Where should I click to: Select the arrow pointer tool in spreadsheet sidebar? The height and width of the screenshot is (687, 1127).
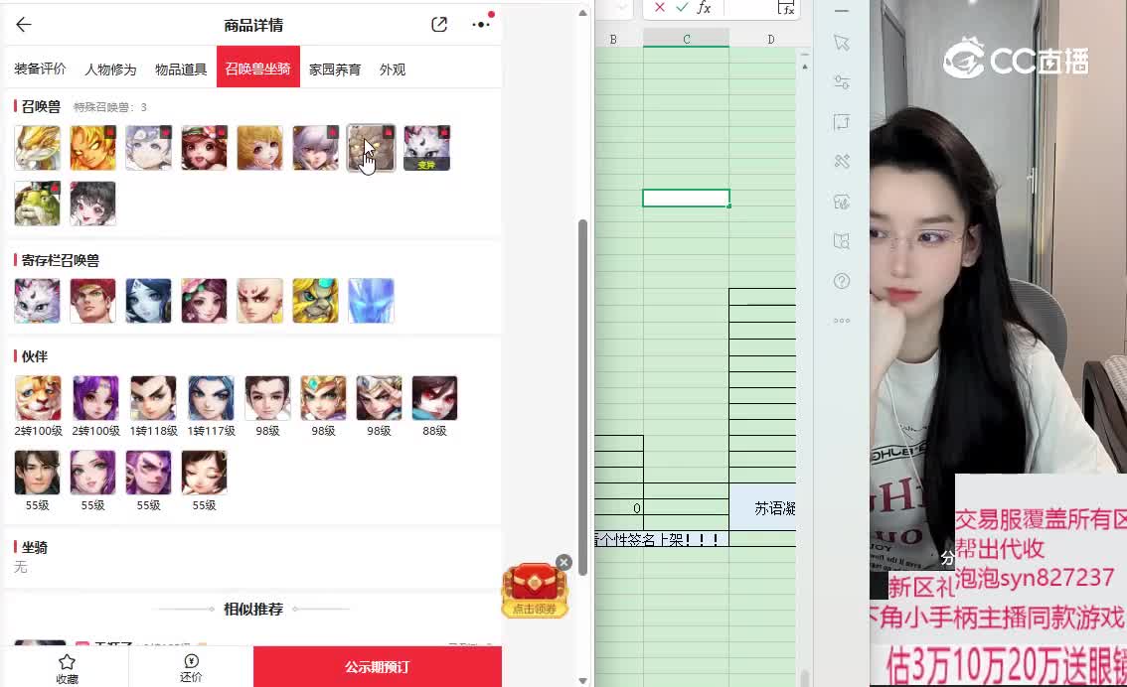(x=842, y=43)
